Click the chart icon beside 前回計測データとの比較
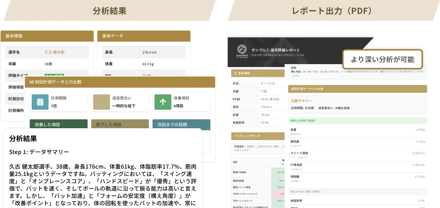This screenshot has height=208, width=440. (32, 82)
